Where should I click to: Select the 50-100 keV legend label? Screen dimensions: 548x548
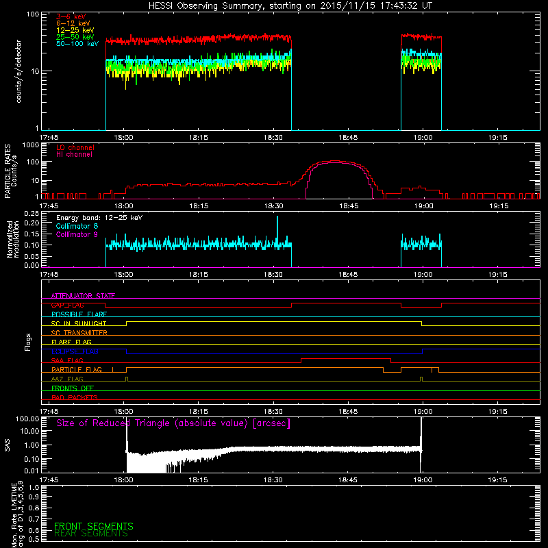[x=77, y=44]
